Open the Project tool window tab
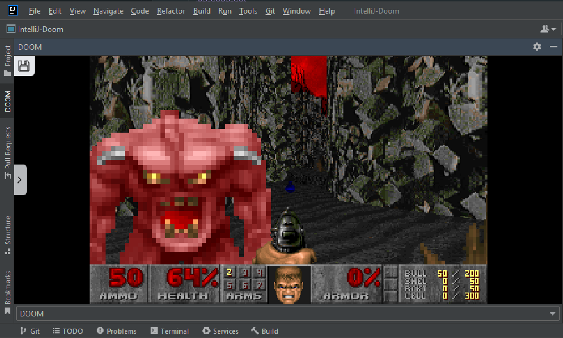 (x=8, y=60)
